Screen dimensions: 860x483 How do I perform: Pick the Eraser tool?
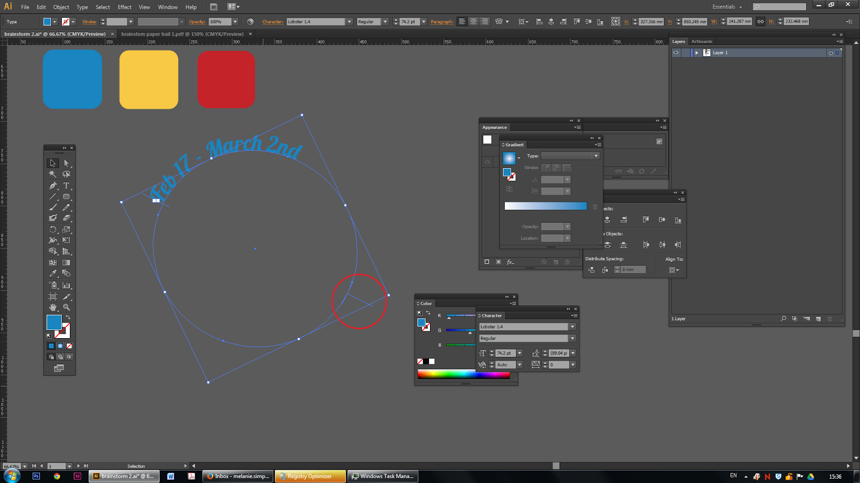[67, 218]
